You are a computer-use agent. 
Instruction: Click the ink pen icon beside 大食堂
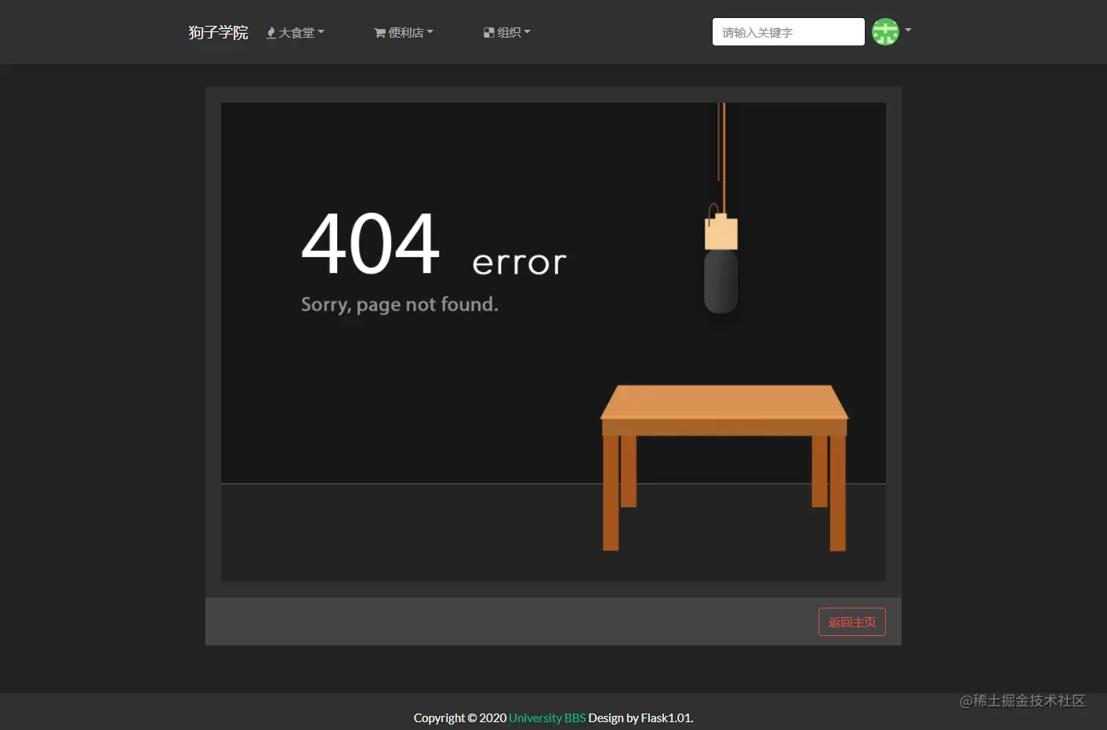click(270, 32)
